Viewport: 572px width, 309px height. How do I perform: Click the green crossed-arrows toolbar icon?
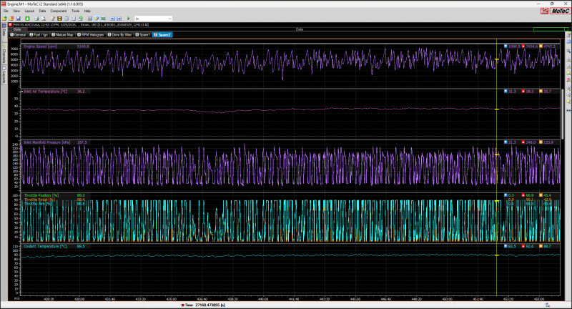coord(103,19)
